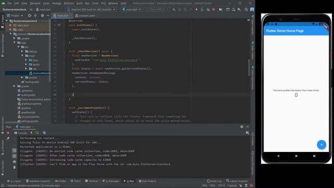Open Layout Inspector tool window
The height and width of the screenshot is (188, 334).
237,181
